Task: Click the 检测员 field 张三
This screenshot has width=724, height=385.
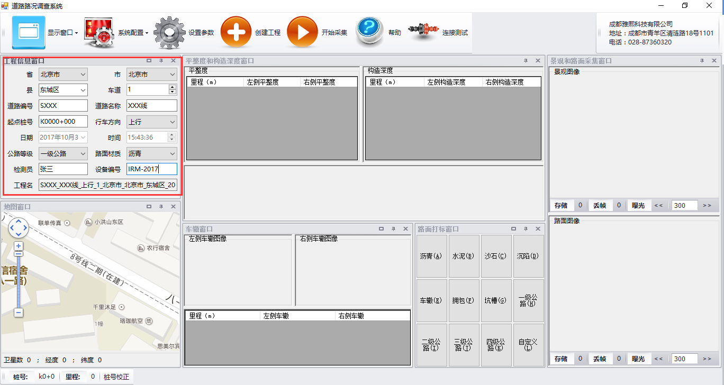Action: point(63,169)
